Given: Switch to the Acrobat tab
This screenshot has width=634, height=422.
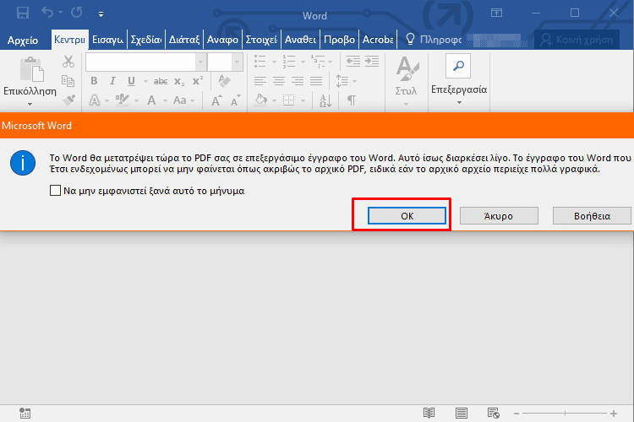Looking at the screenshot, I should pos(378,40).
